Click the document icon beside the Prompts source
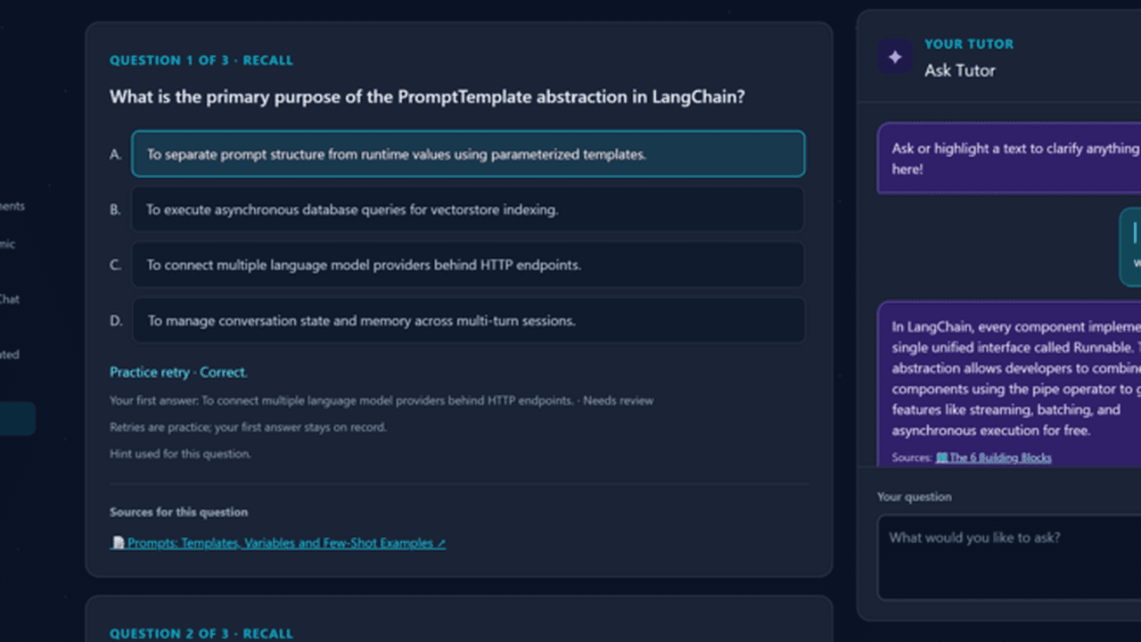Viewport: 1141px width, 642px height. pos(118,542)
